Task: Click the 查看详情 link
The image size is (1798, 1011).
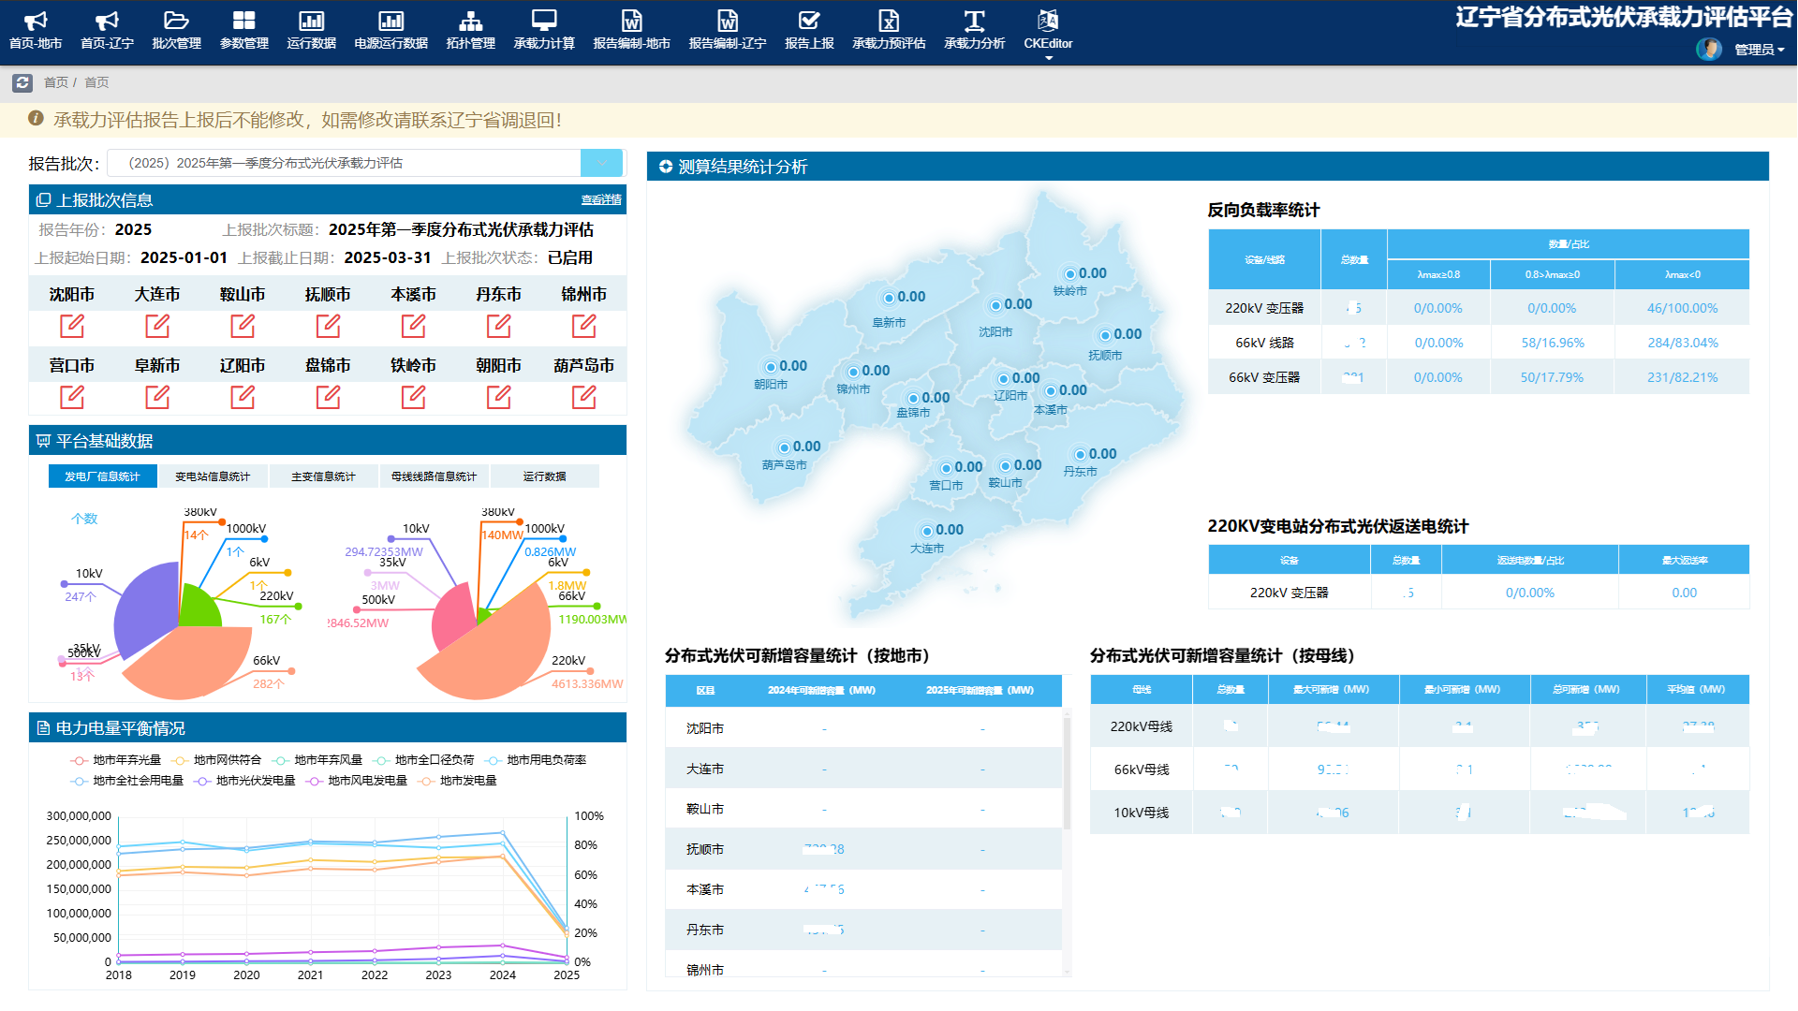Action: [x=601, y=200]
